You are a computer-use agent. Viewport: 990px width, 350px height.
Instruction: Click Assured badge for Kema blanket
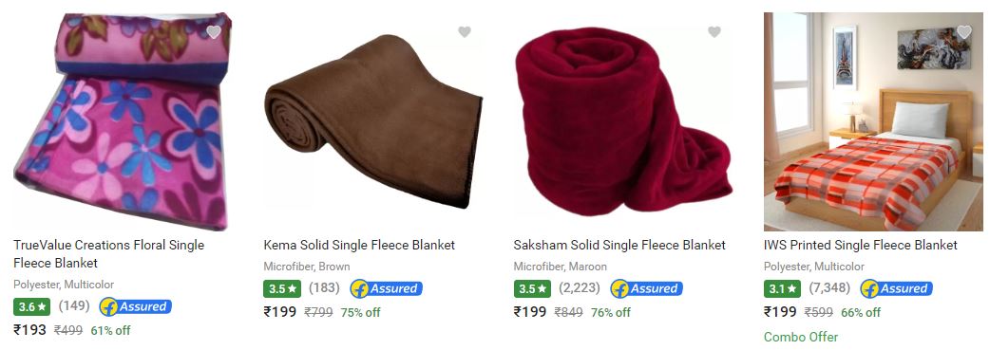tap(387, 289)
